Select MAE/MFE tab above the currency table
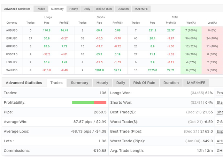Screen dimensions: 223x167 click(x=141, y=9)
